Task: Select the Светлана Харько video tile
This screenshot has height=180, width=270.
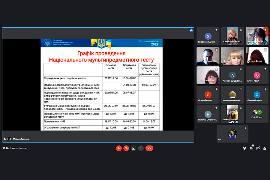Action: pos(232,36)
